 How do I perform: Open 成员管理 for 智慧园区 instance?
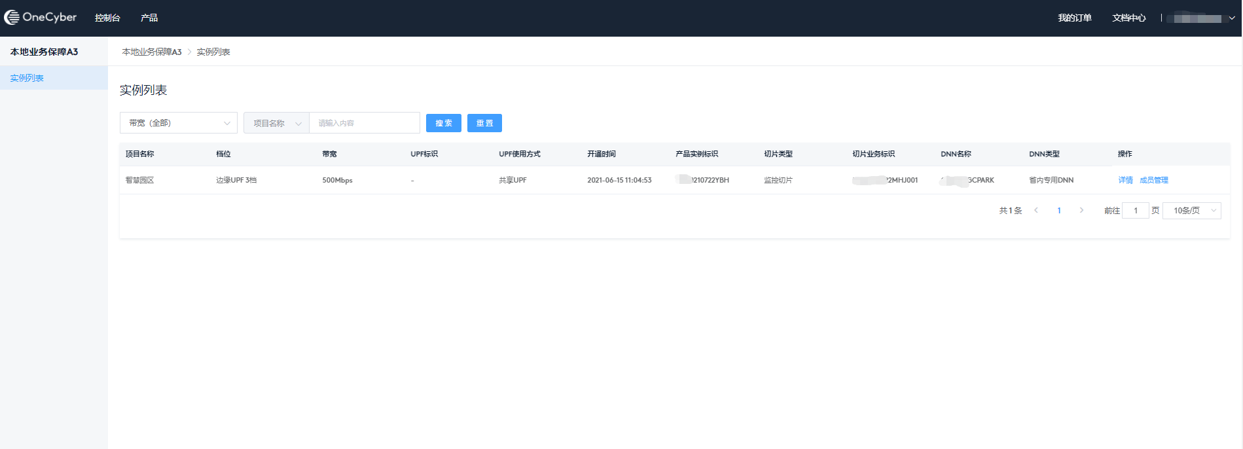click(1153, 180)
